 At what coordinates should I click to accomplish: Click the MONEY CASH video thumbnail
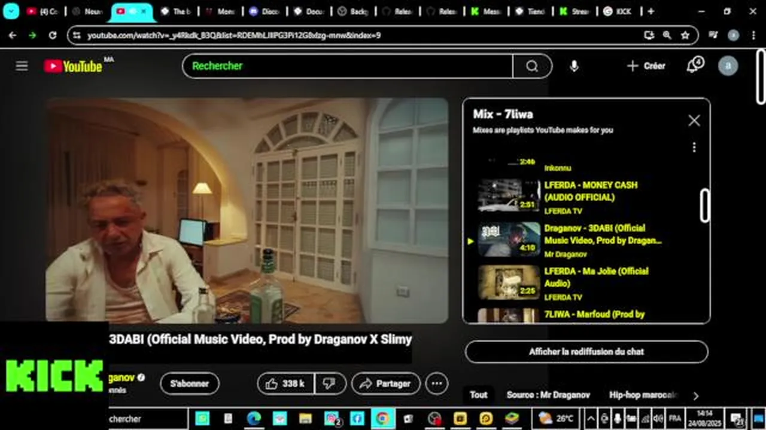click(x=509, y=195)
